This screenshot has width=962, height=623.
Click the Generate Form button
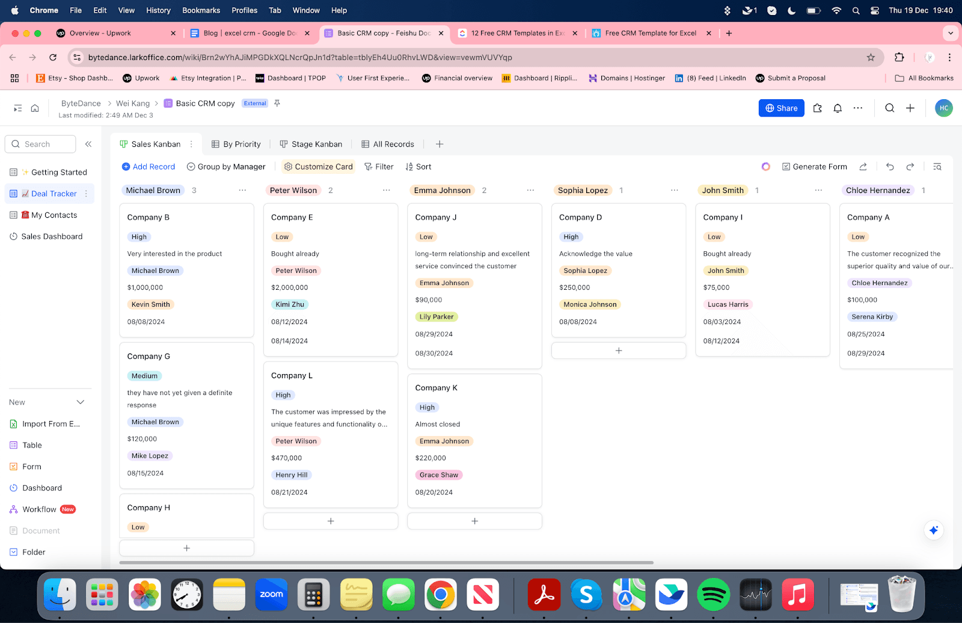tap(815, 167)
